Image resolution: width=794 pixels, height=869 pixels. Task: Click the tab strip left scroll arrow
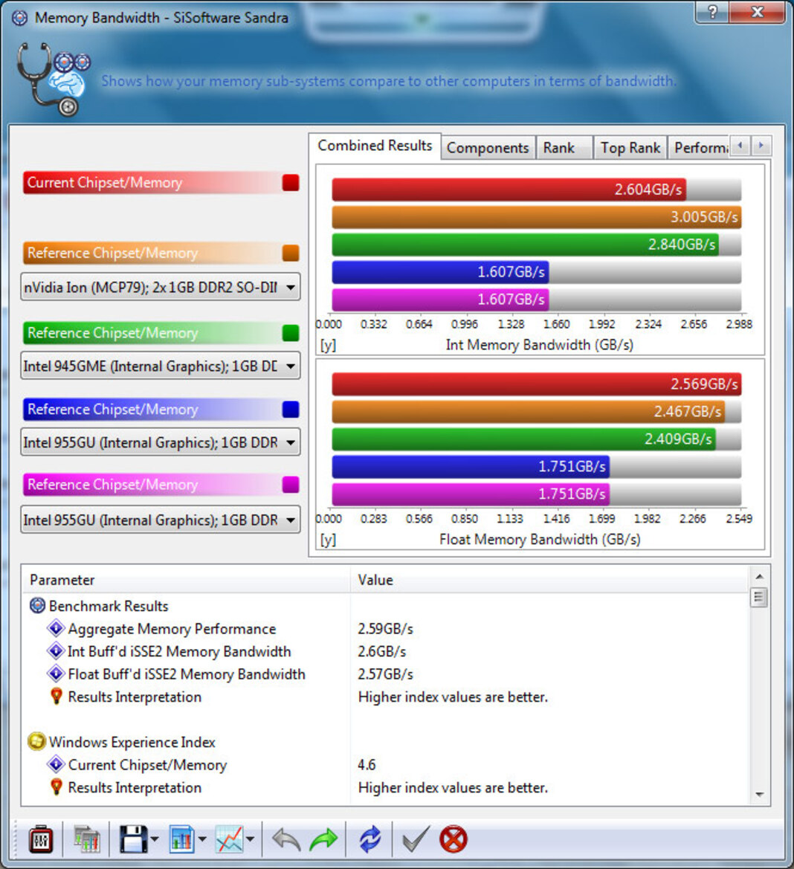pos(740,146)
